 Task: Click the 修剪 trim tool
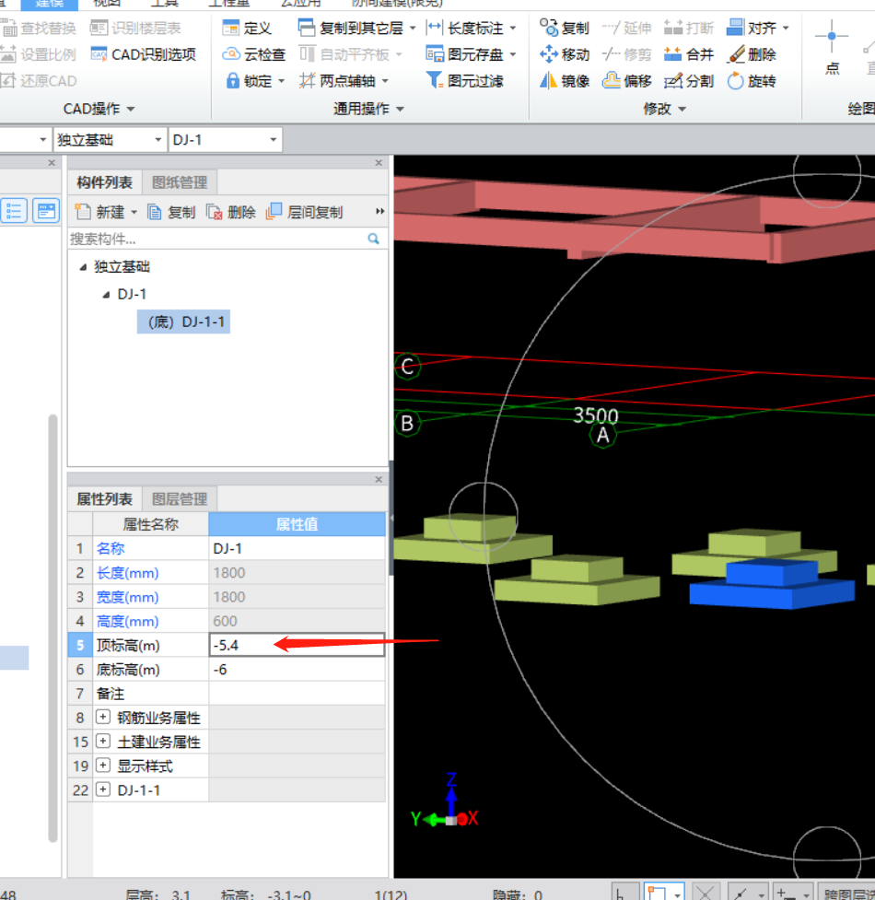(626, 54)
